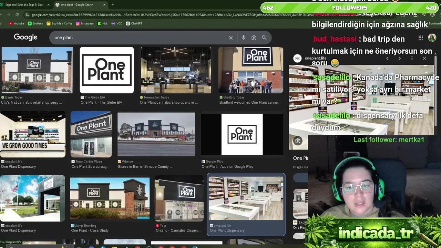Close the one plant Google Search tab

pos(104,4)
